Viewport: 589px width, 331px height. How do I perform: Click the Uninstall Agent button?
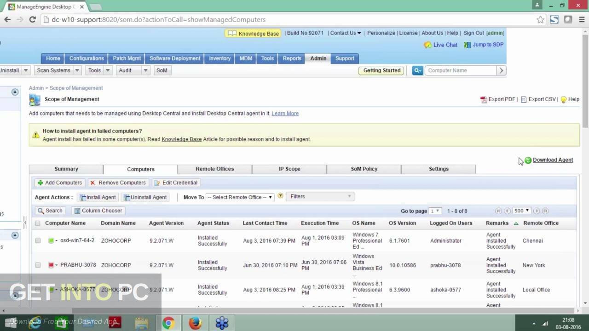pos(145,197)
